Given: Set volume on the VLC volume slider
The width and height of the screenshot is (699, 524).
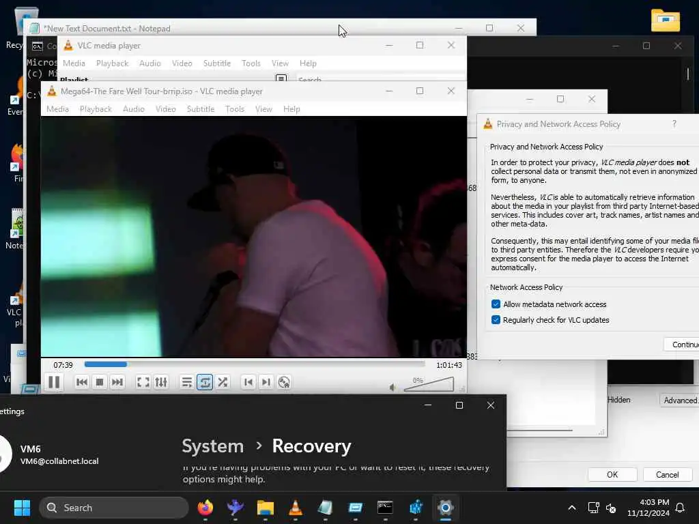Looking at the screenshot, I should coord(429,385).
